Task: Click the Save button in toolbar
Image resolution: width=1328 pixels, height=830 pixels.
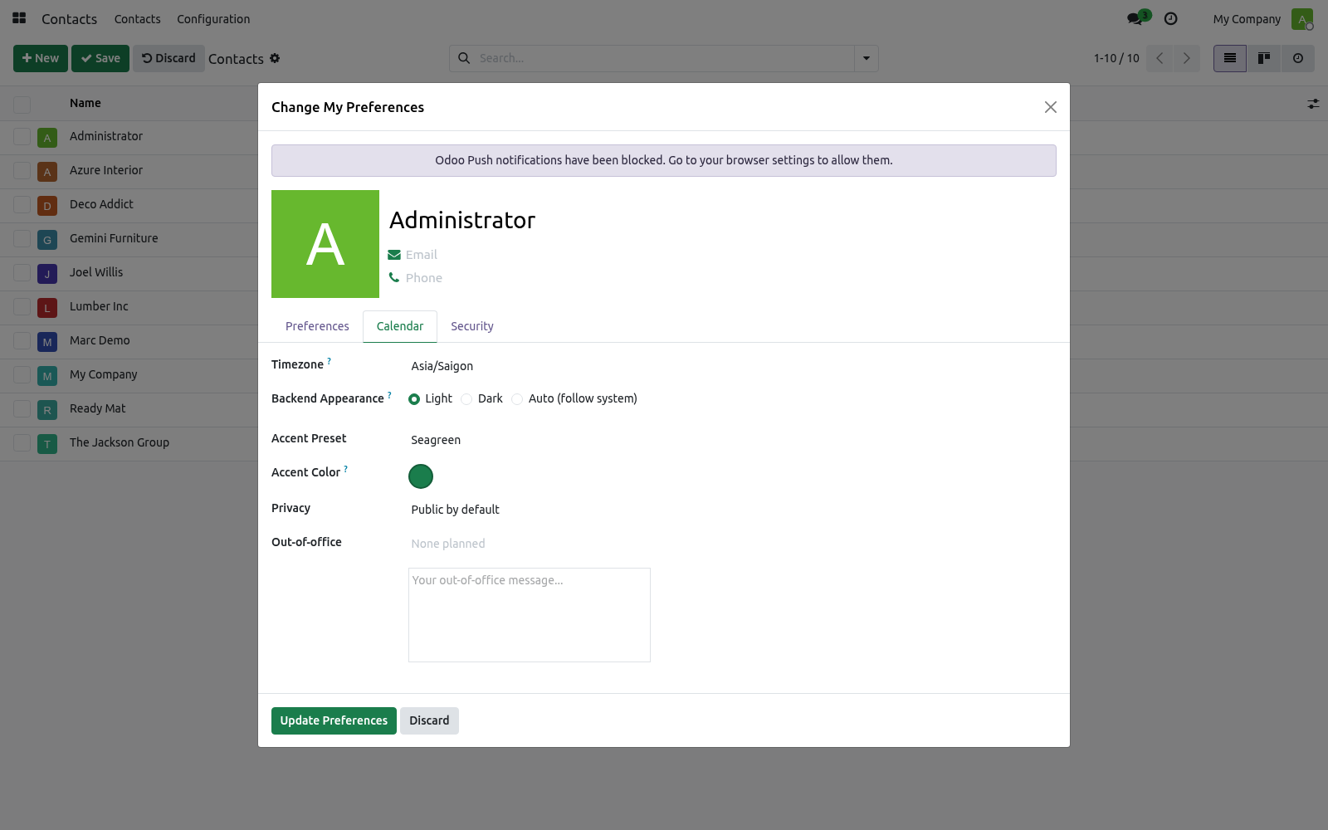Action: 100,58
